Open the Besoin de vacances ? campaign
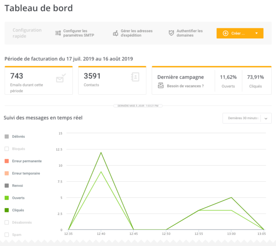276x246 pixels. click(185, 86)
